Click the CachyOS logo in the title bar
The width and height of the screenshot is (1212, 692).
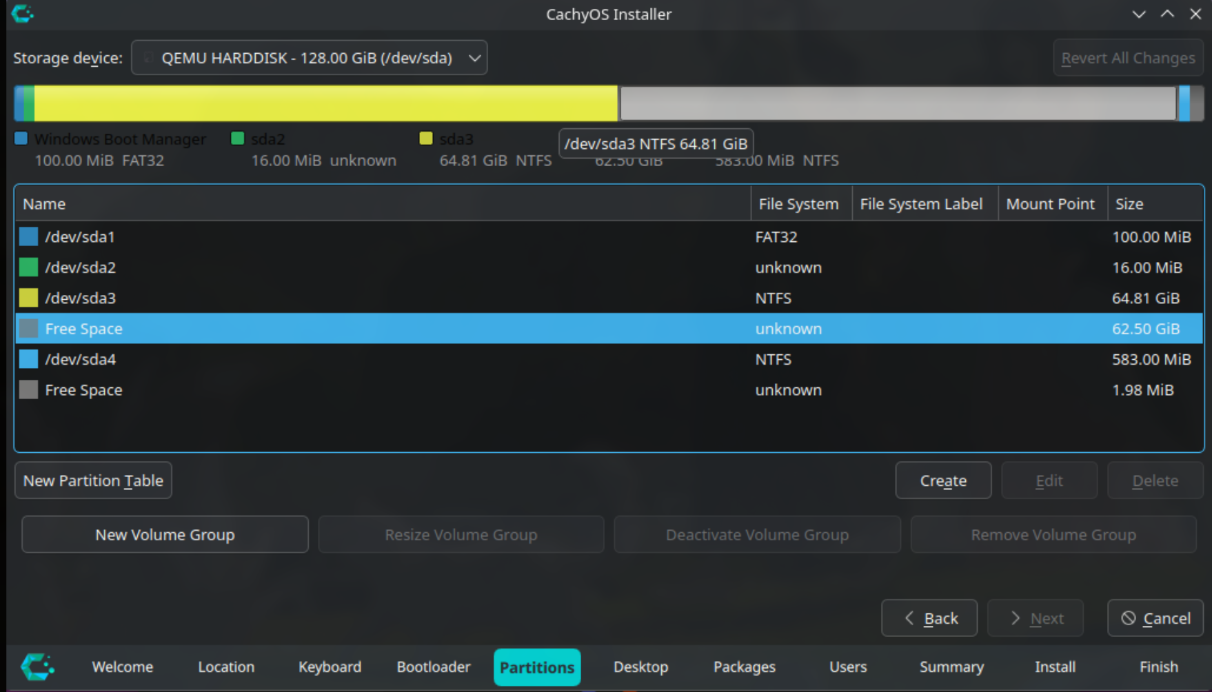[22, 14]
